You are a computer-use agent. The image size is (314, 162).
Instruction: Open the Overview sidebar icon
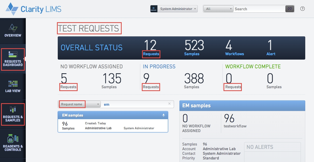[13, 30]
